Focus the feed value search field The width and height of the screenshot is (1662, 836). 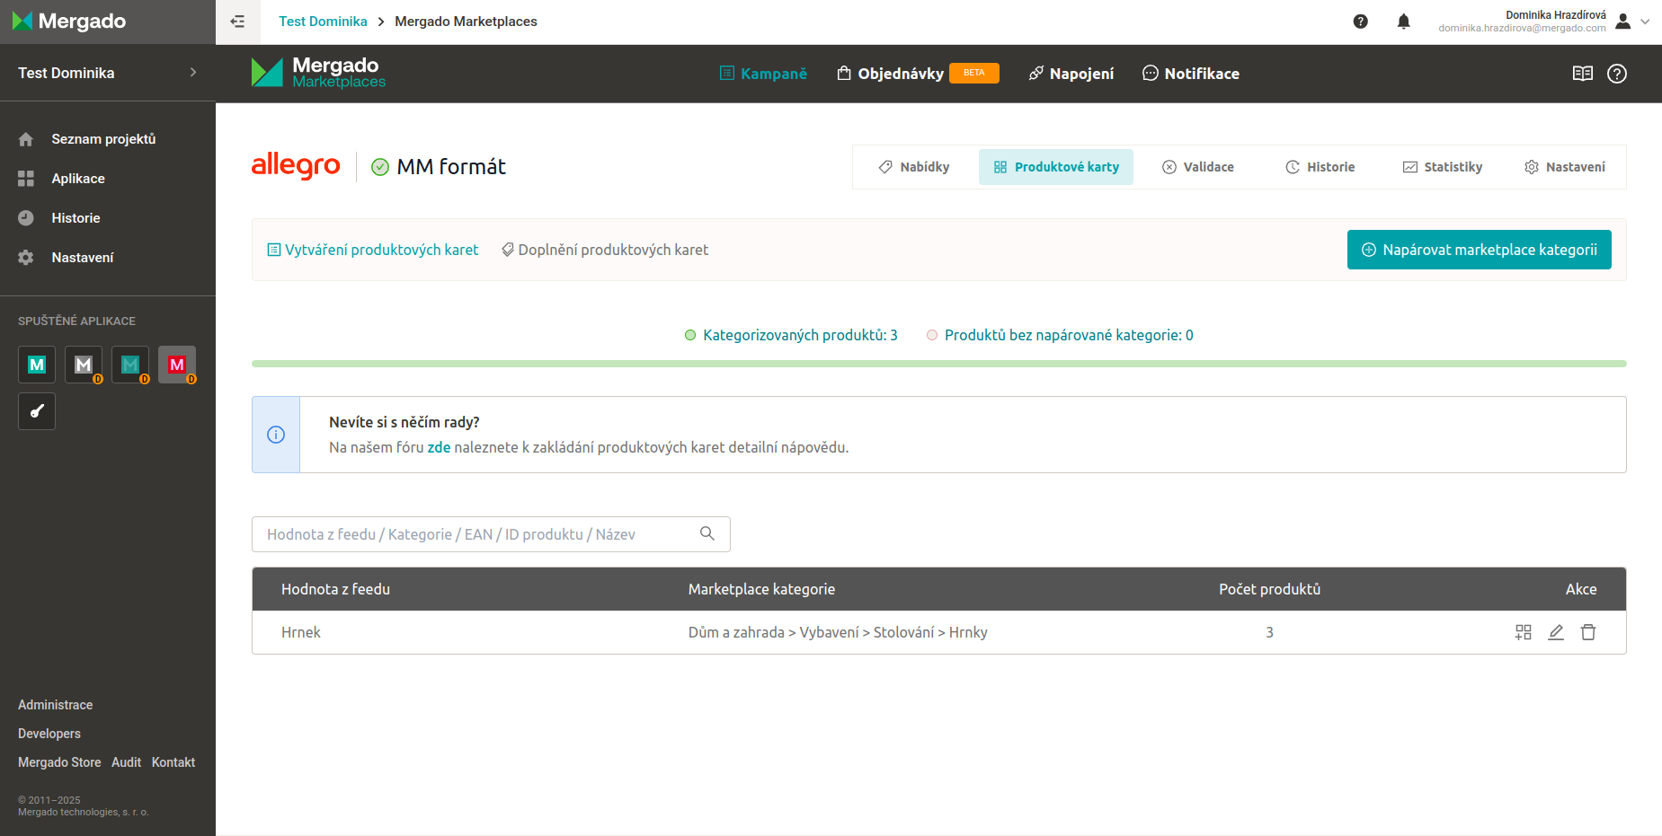(491, 534)
